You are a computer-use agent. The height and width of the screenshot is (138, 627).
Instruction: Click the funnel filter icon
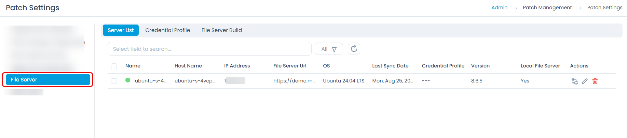334,49
